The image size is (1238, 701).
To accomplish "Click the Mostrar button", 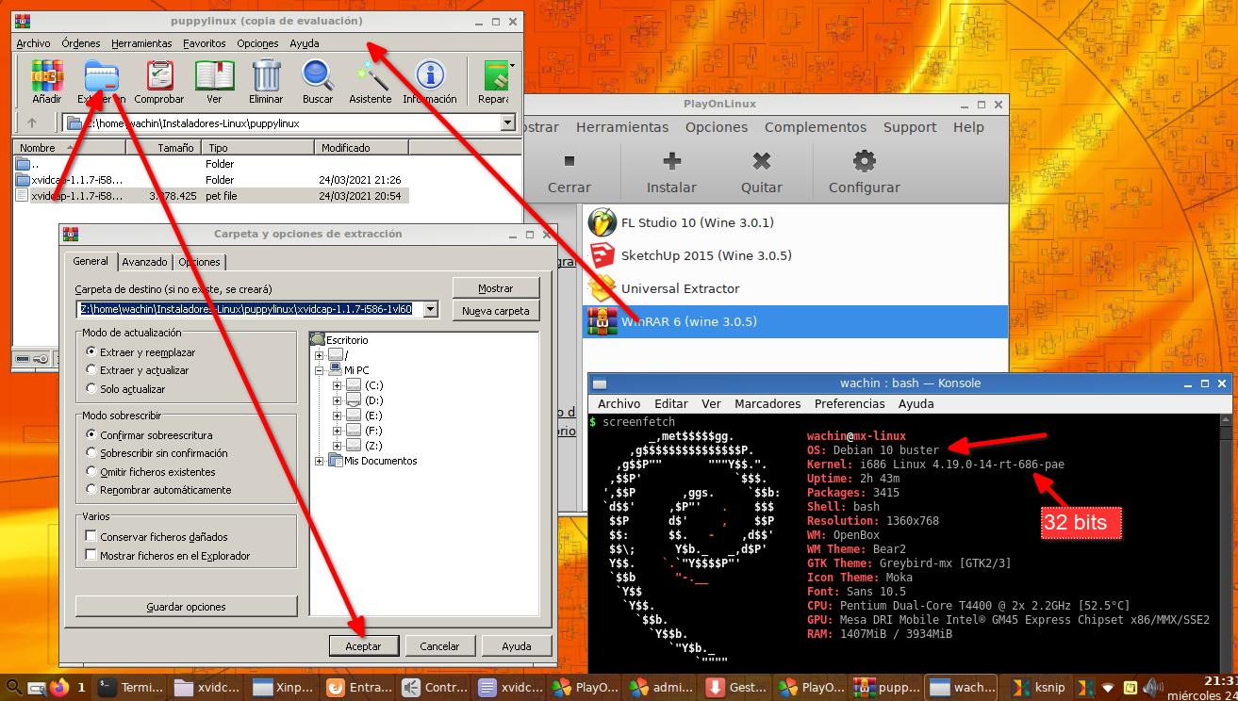I will 496,288.
